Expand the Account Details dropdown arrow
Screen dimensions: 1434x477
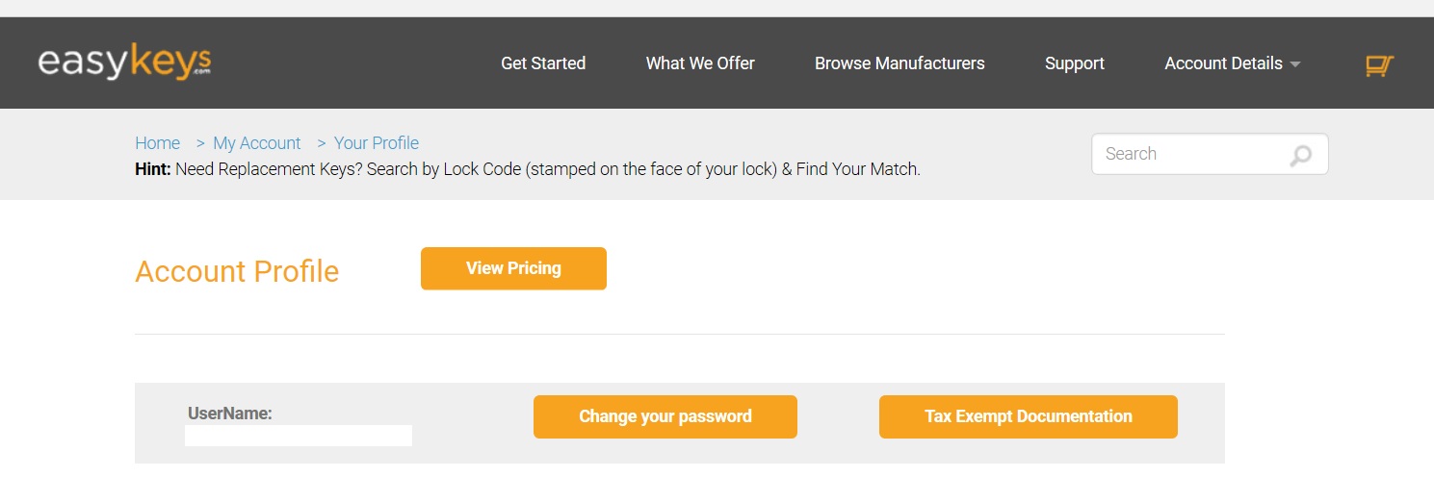(1295, 64)
